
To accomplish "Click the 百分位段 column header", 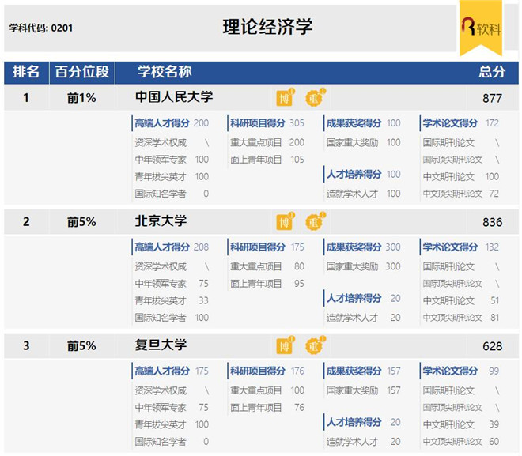I will coord(82,72).
